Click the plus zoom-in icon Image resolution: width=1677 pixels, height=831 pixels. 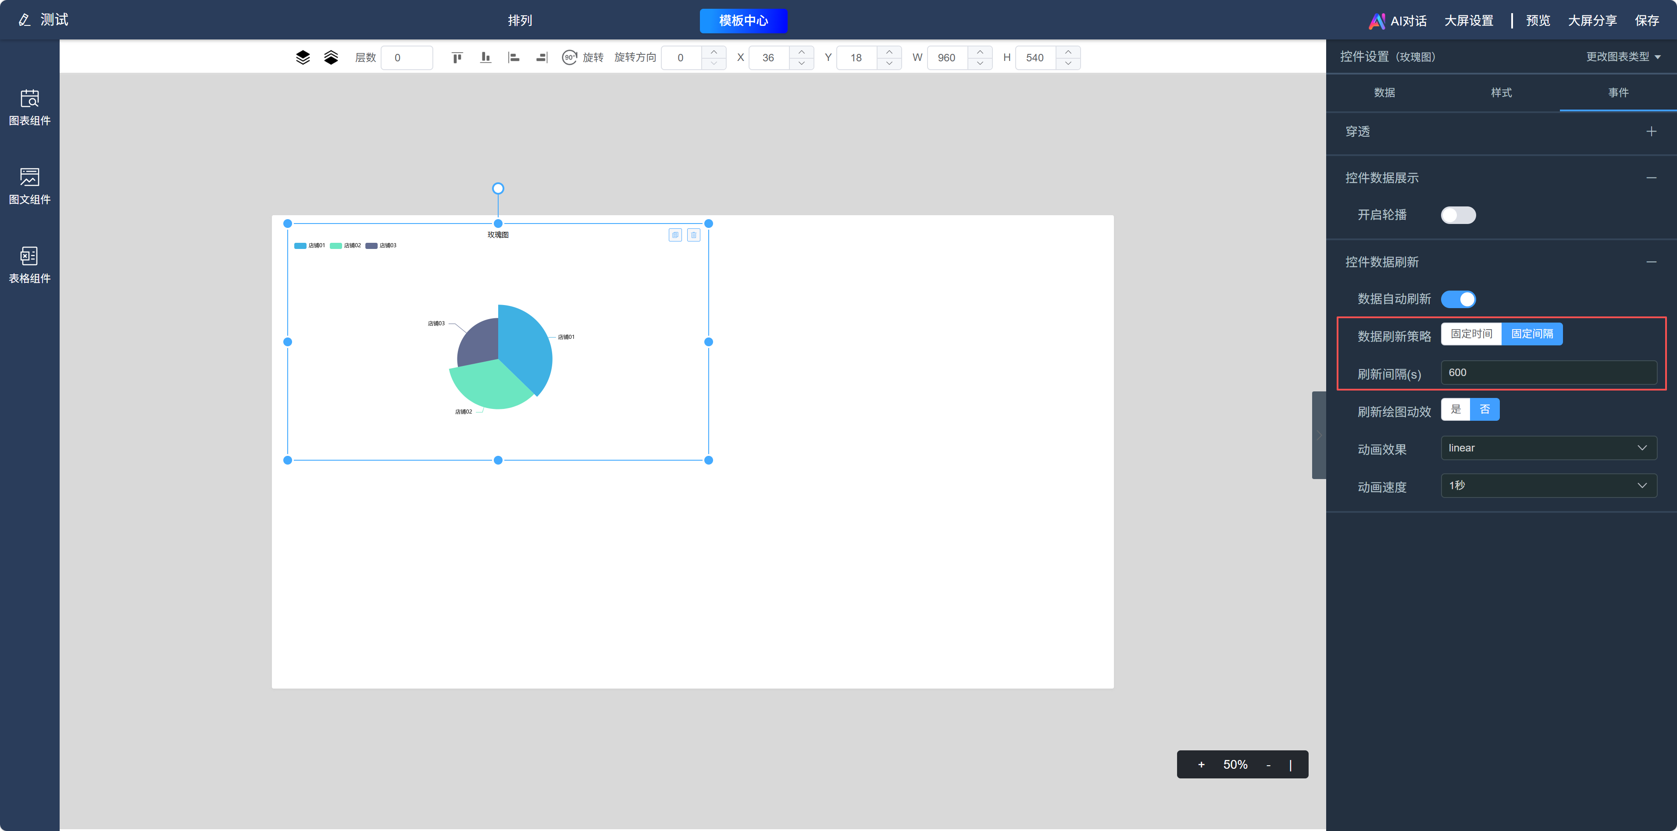(1201, 765)
